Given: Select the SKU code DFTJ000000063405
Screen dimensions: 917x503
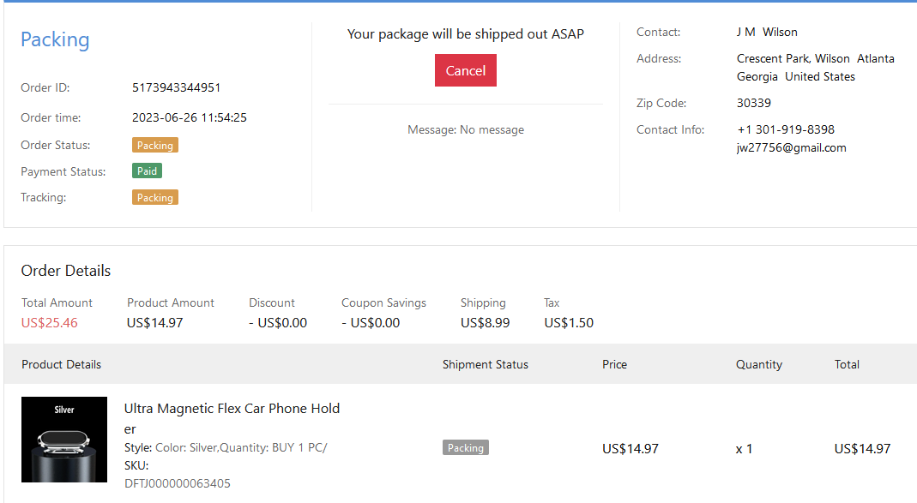Looking at the screenshot, I should click(178, 483).
